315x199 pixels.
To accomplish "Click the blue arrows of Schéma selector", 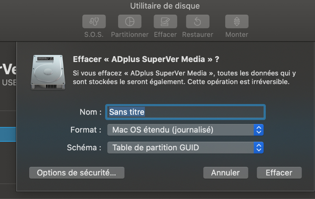I will point(259,148).
